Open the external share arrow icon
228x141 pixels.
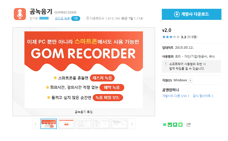(x=188, y=125)
